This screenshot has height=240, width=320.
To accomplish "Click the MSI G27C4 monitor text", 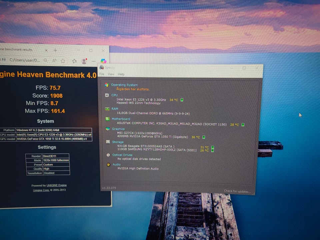I will 140,133.
